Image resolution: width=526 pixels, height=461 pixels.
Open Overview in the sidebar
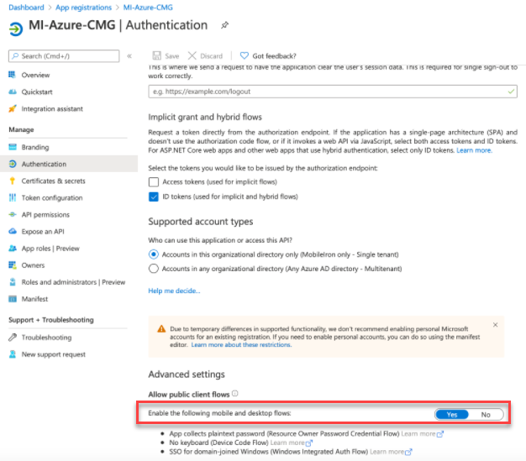click(x=35, y=75)
